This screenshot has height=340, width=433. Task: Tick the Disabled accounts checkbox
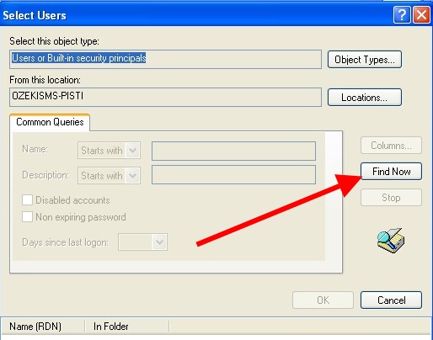[27, 200]
